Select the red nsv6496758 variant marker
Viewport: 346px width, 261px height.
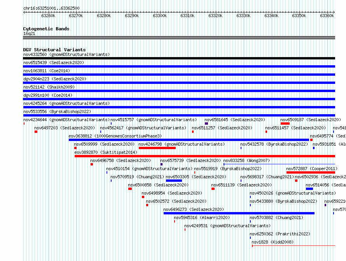92,164
